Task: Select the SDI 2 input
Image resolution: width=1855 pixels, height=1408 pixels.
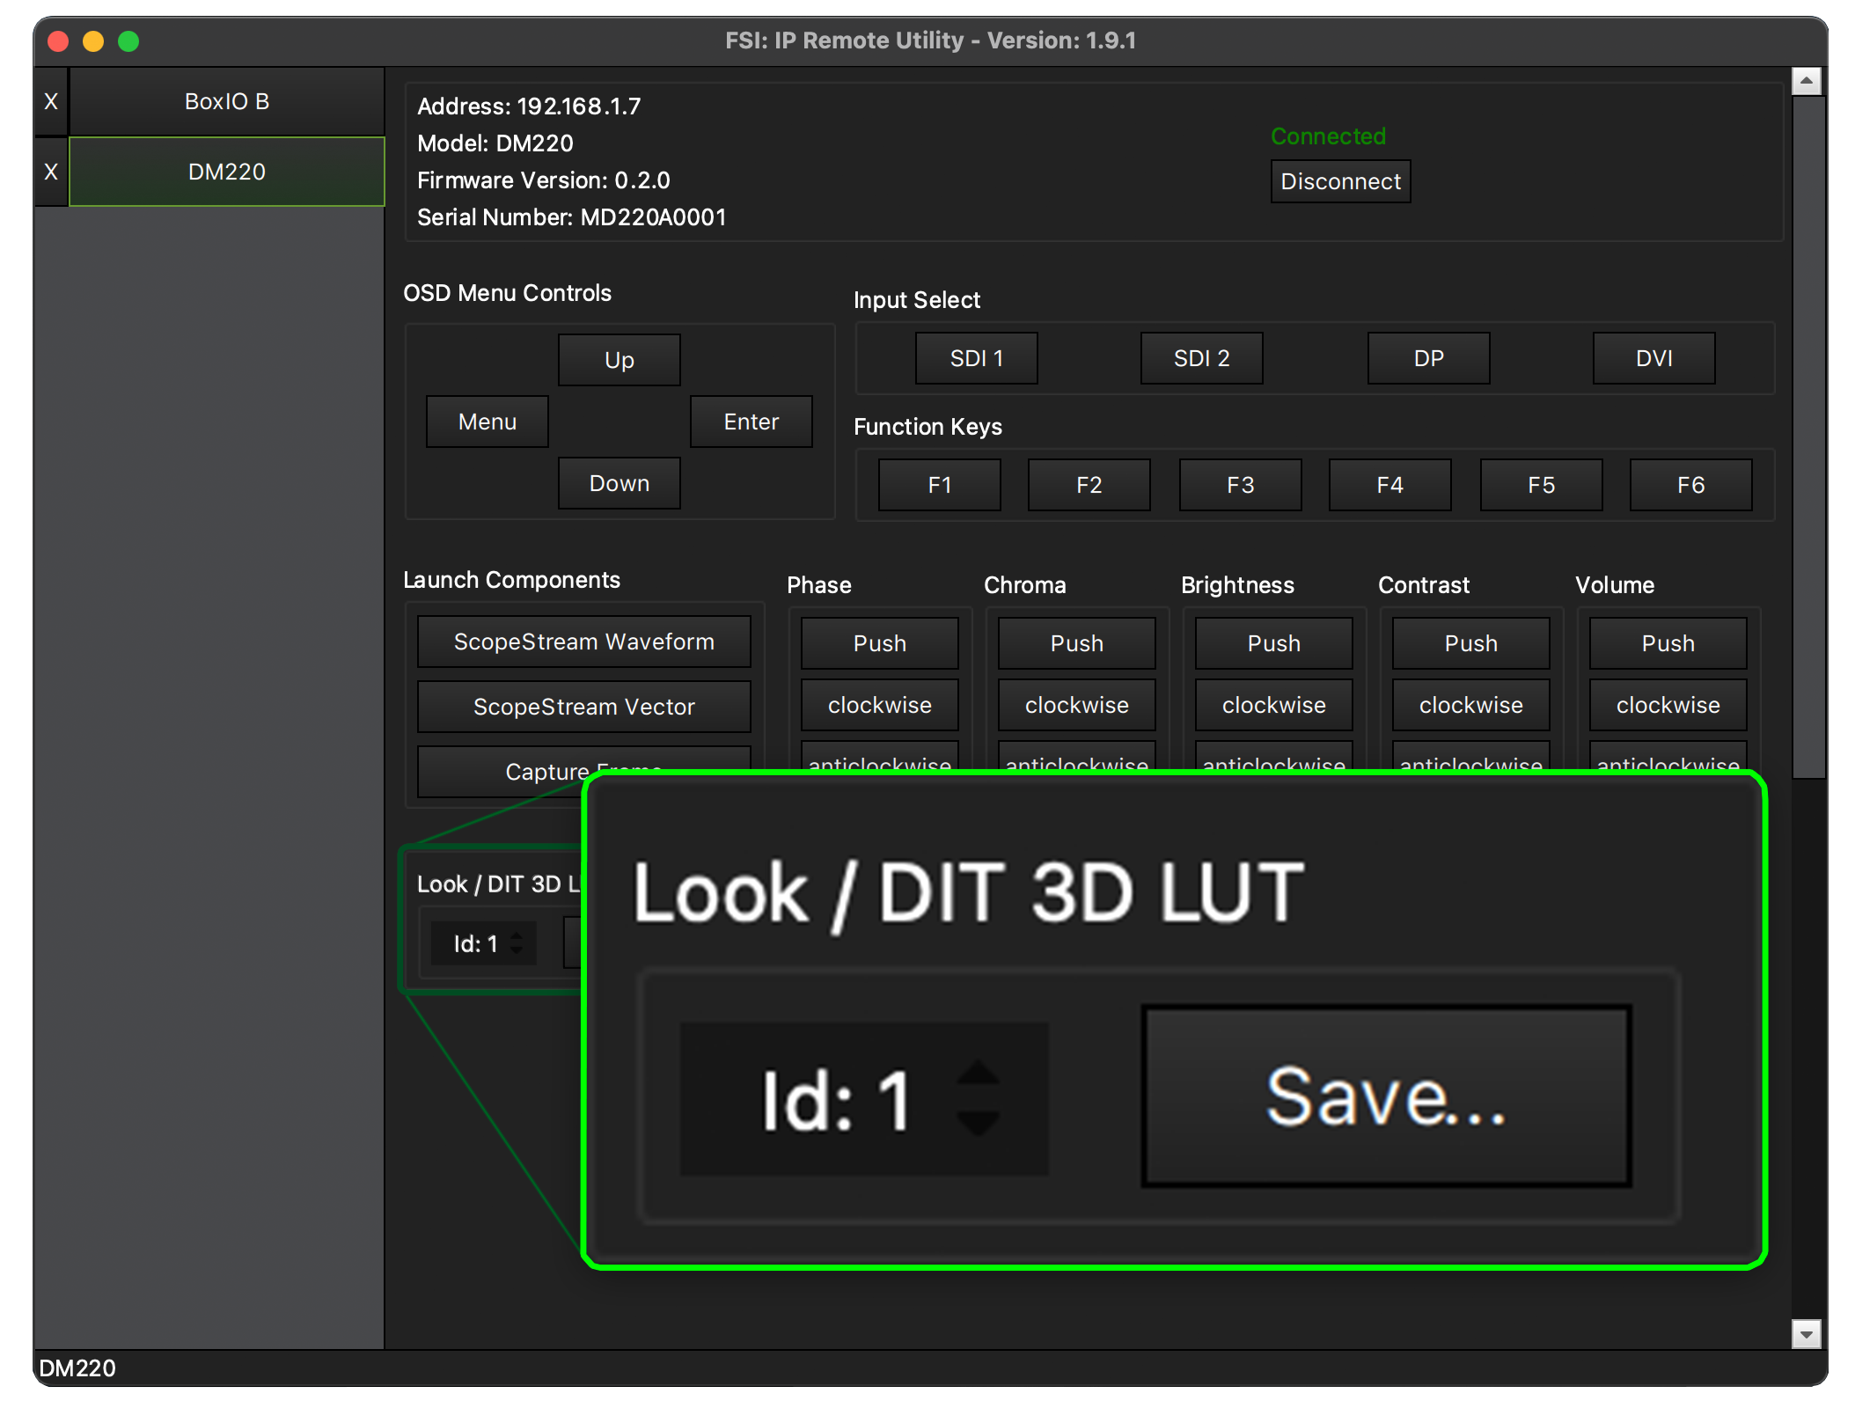Action: click(x=1200, y=358)
